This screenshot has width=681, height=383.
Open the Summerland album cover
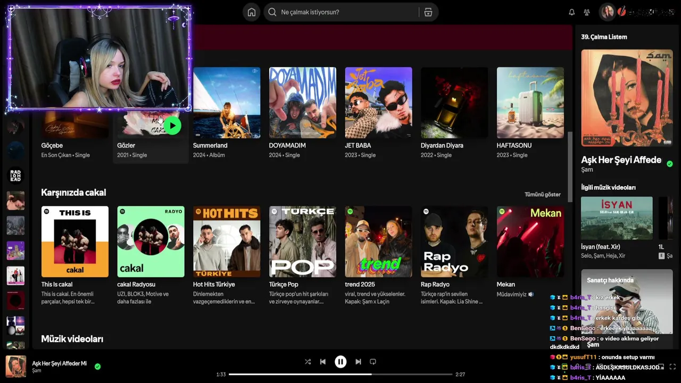pyautogui.click(x=227, y=103)
